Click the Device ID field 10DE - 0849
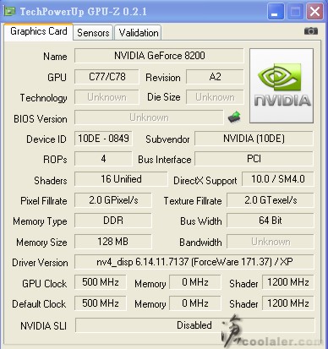Viewport: 328px width, 349px height. [x=103, y=139]
